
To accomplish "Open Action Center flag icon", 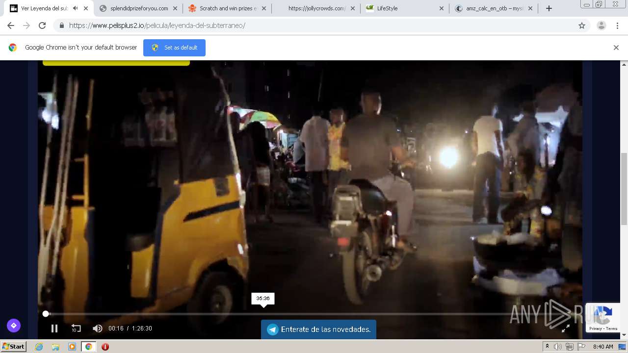I will pyautogui.click(x=581, y=347).
